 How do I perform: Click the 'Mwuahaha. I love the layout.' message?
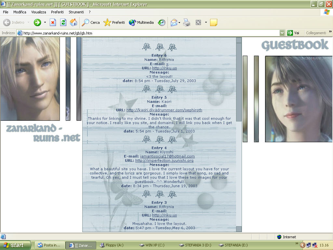[159, 224]
